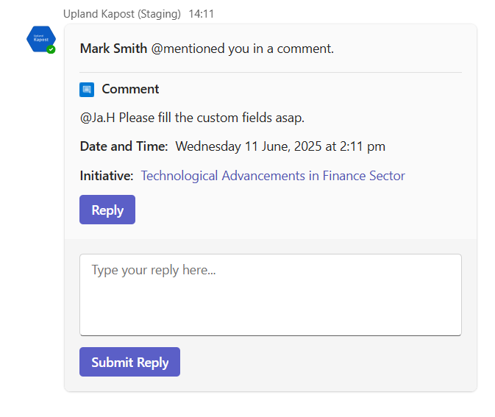Open the Technological Advancements in Finance Sector link
495x417 pixels.
point(273,176)
